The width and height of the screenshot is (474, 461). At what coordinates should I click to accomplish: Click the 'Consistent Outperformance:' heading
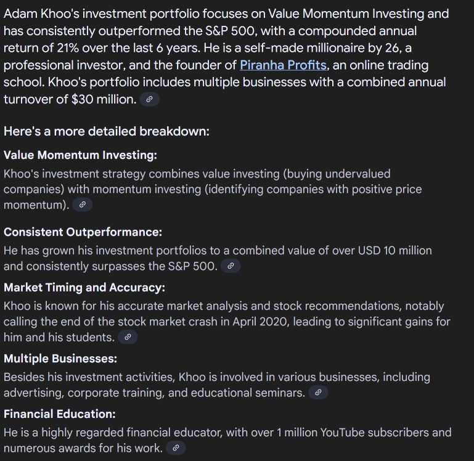click(83, 232)
